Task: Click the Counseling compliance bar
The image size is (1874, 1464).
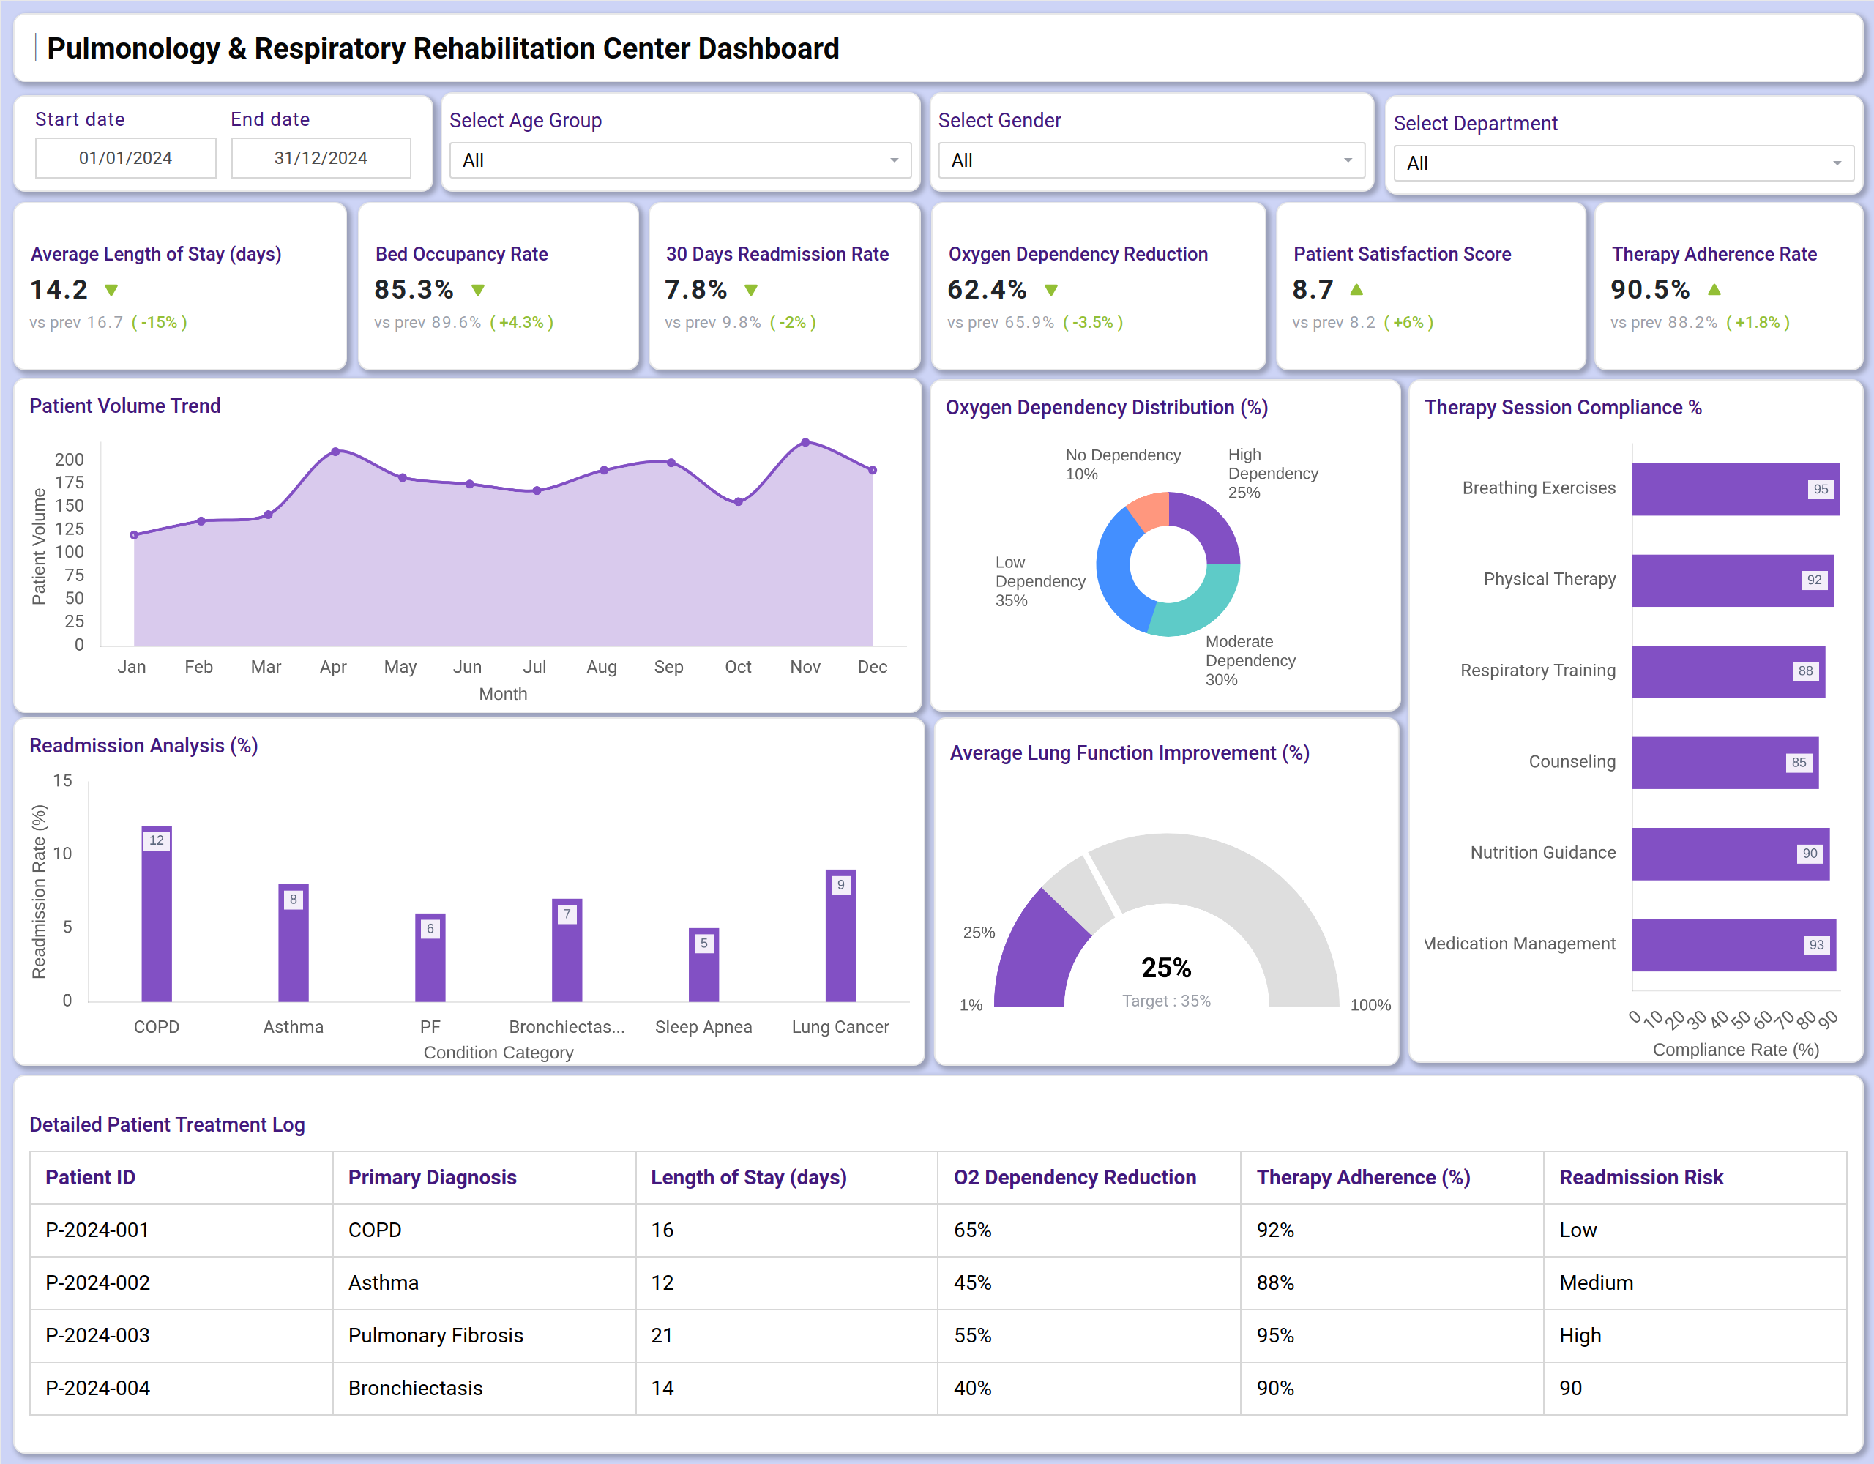Action: (1725, 762)
